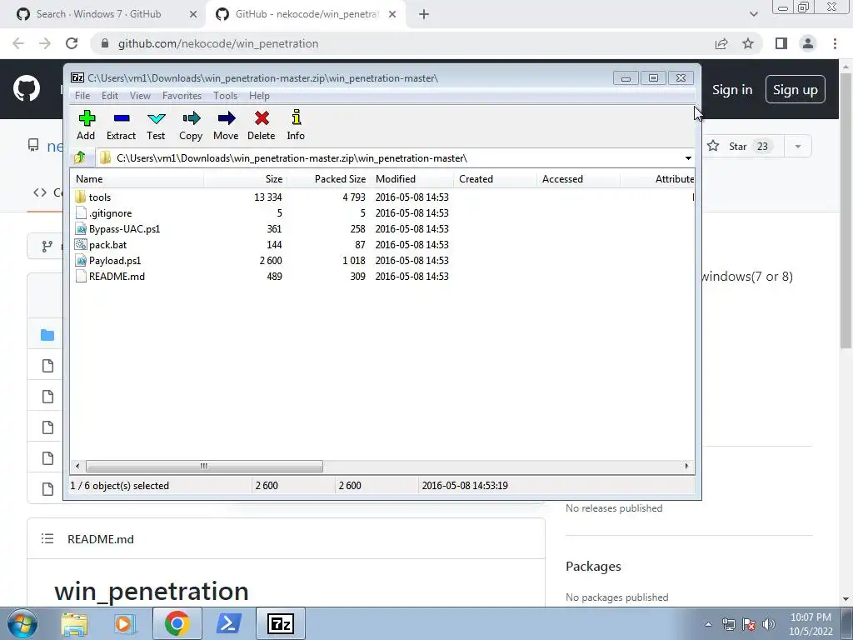Open README.md outline list icon on GitHub
The width and height of the screenshot is (853, 640).
(x=47, y=539)
